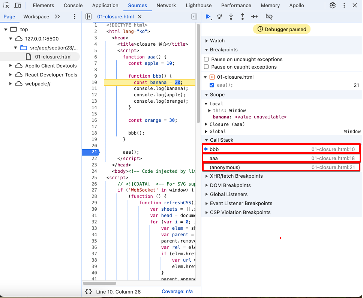Collapse the Breakpoints section
Image resolution: width=363 pixels, height=298 pixels.
pos(207,50)
